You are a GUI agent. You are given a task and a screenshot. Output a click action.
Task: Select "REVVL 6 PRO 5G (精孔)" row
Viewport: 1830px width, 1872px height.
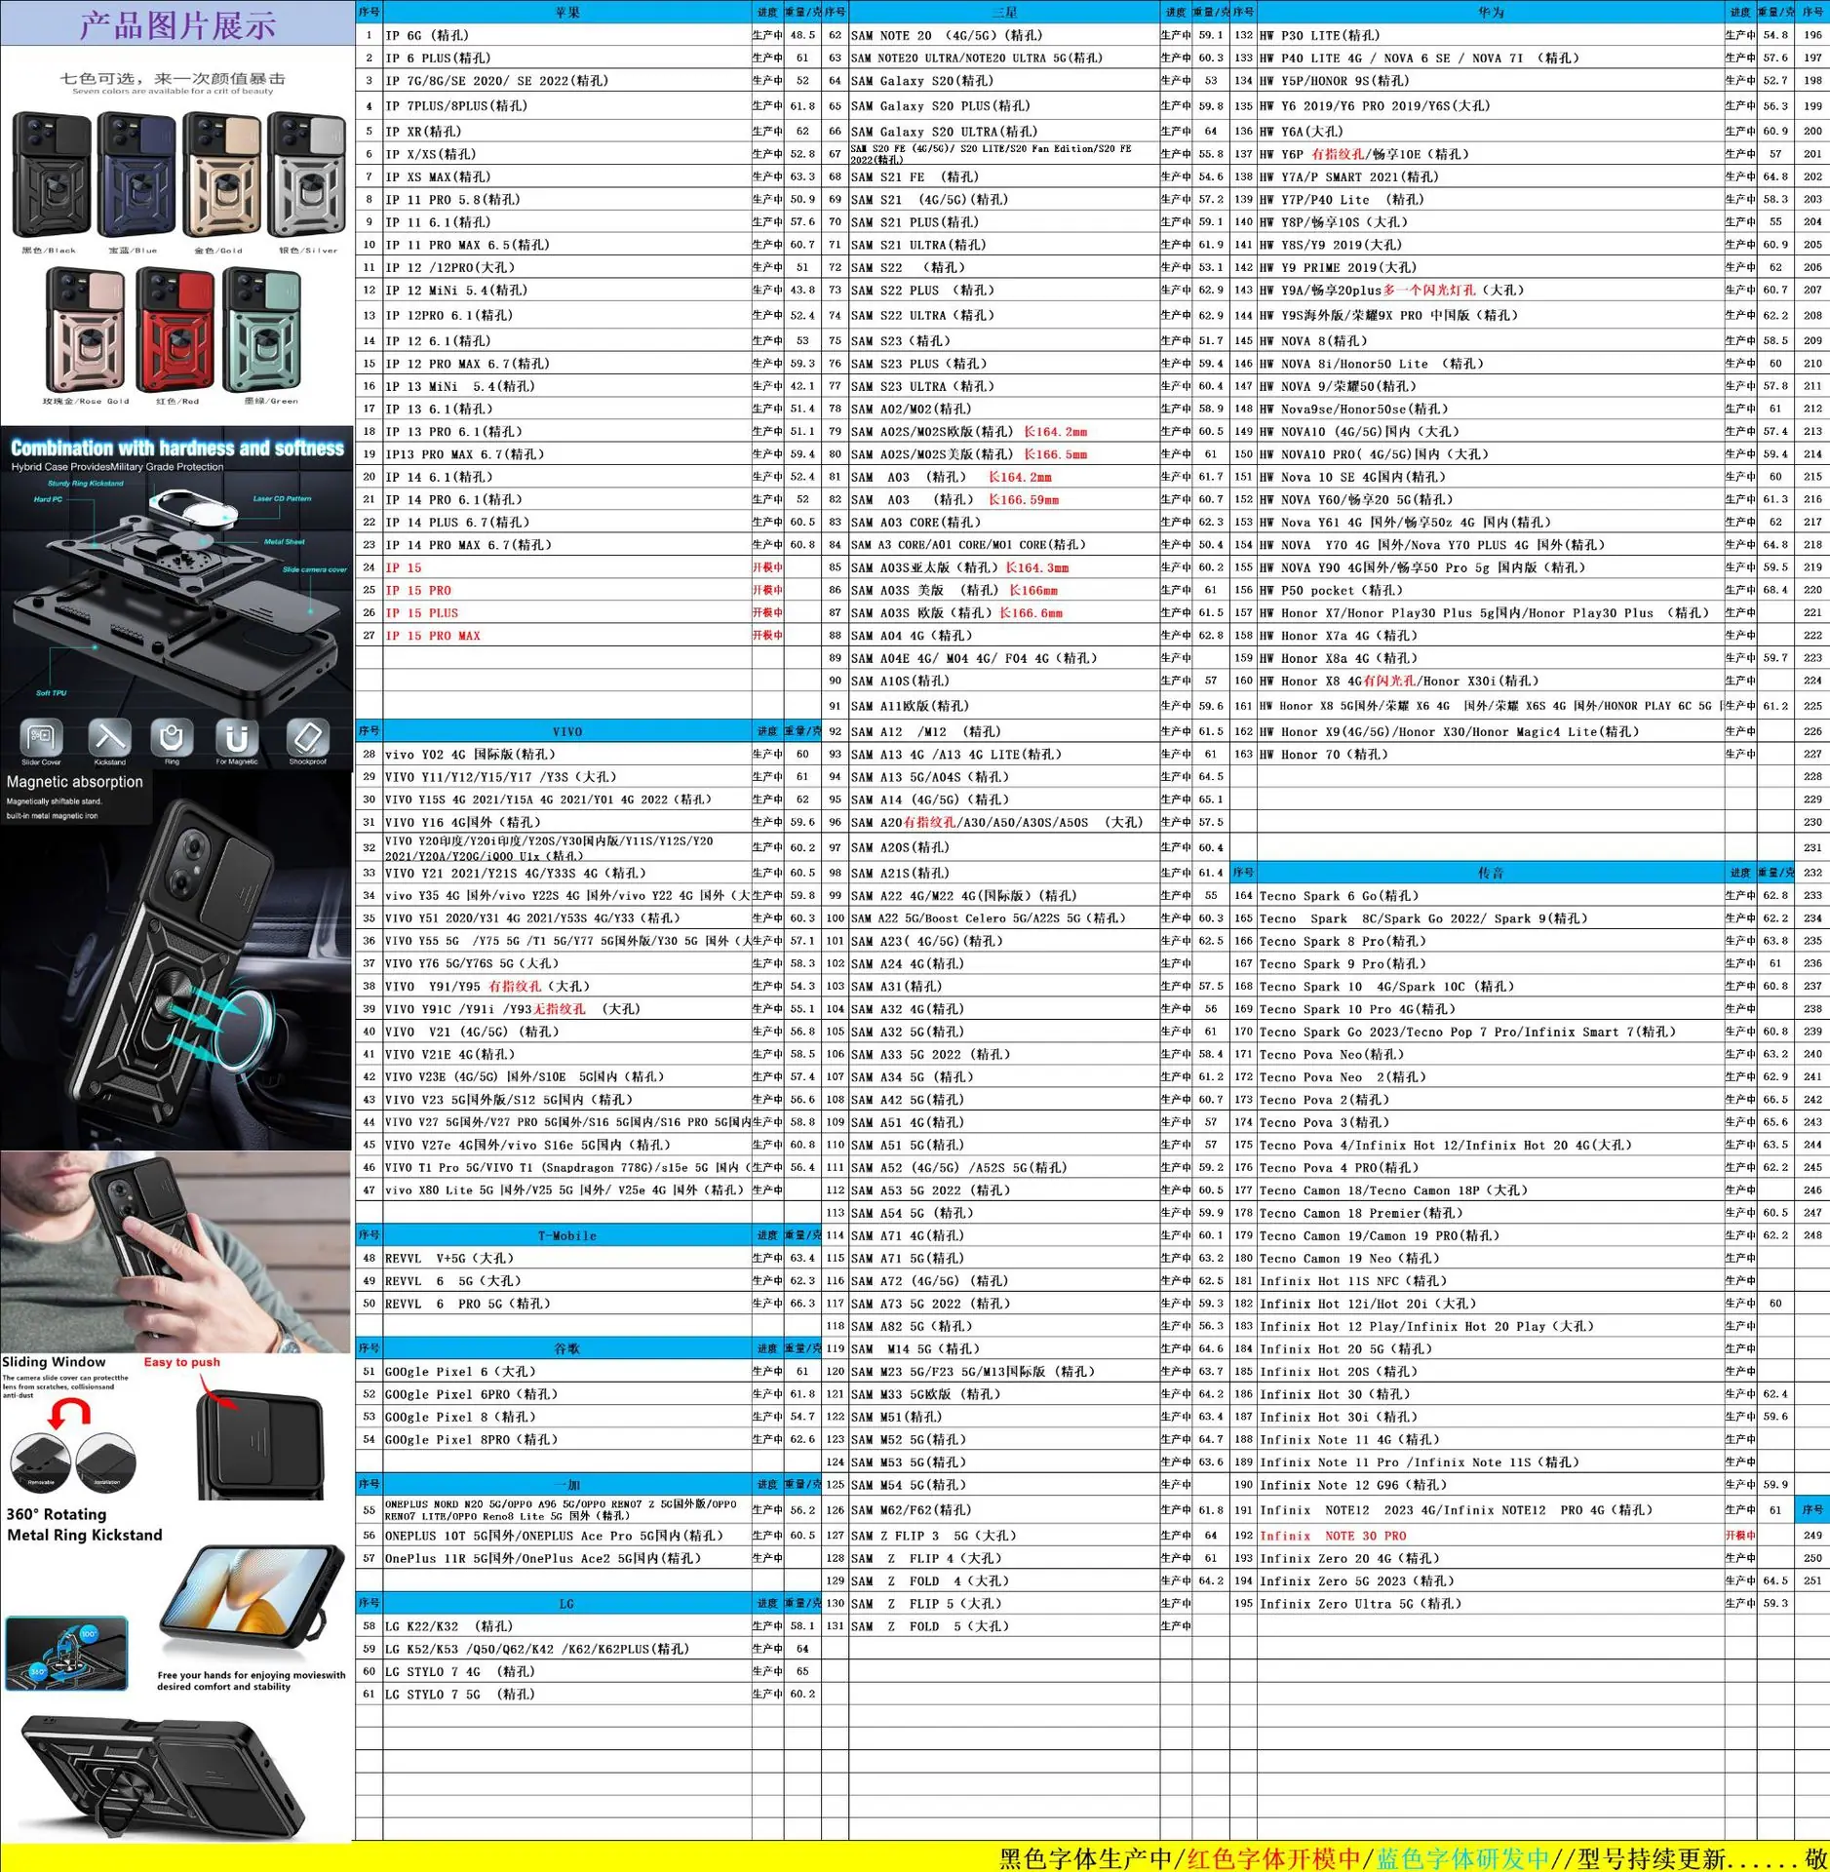(x=567, y=1304)
